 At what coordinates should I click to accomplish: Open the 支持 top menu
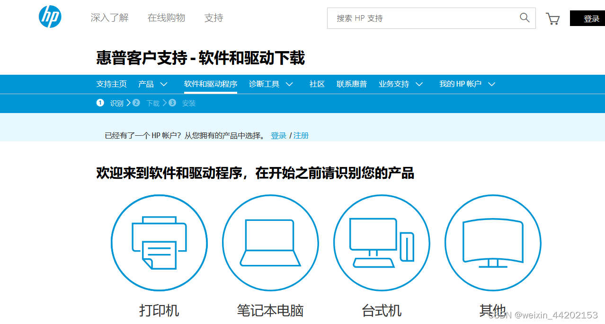point(214,18)
